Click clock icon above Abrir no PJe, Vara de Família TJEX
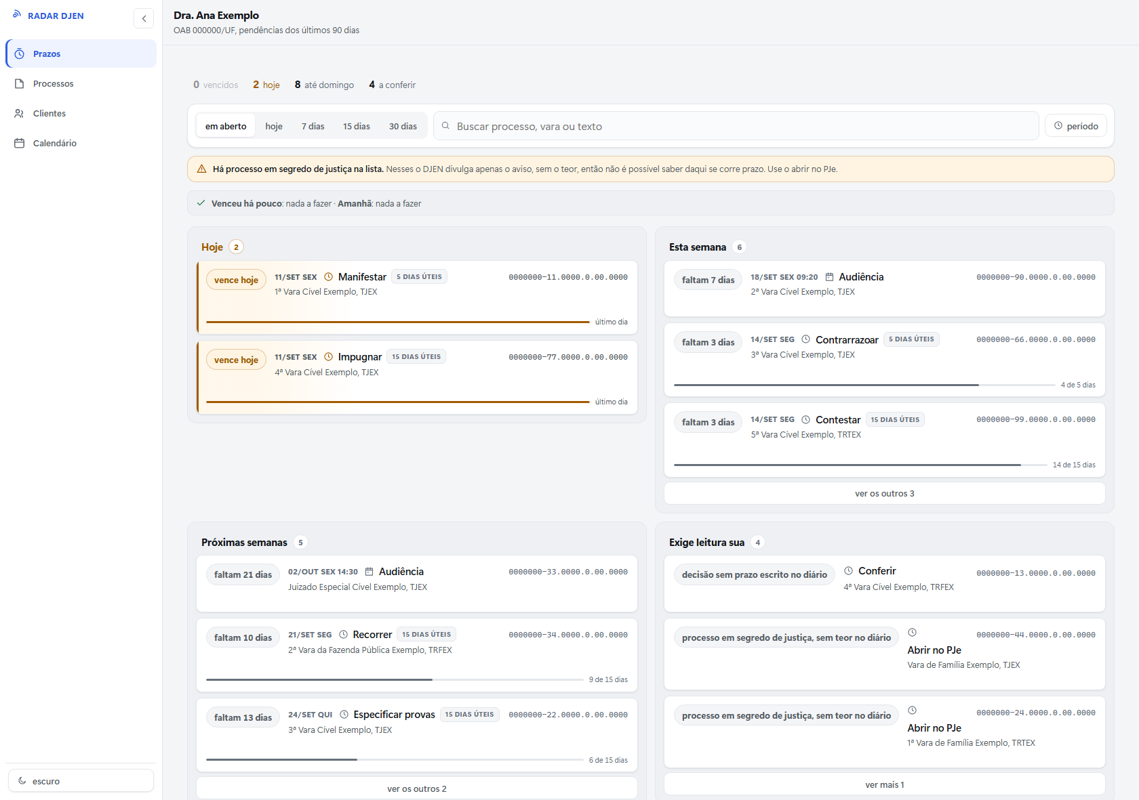1139x800 pixels. pyautogui.click(x=913, y=632)
